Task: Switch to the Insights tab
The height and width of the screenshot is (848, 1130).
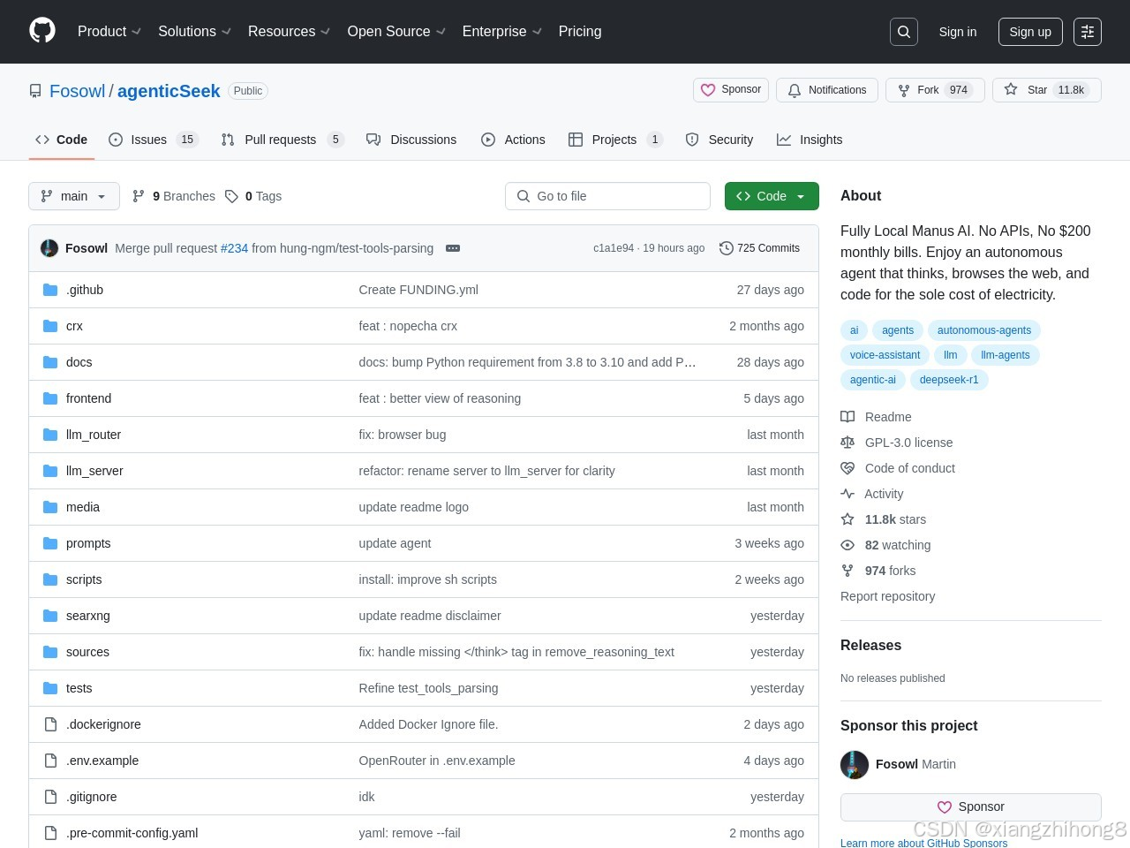Action: tap(810, 140)
